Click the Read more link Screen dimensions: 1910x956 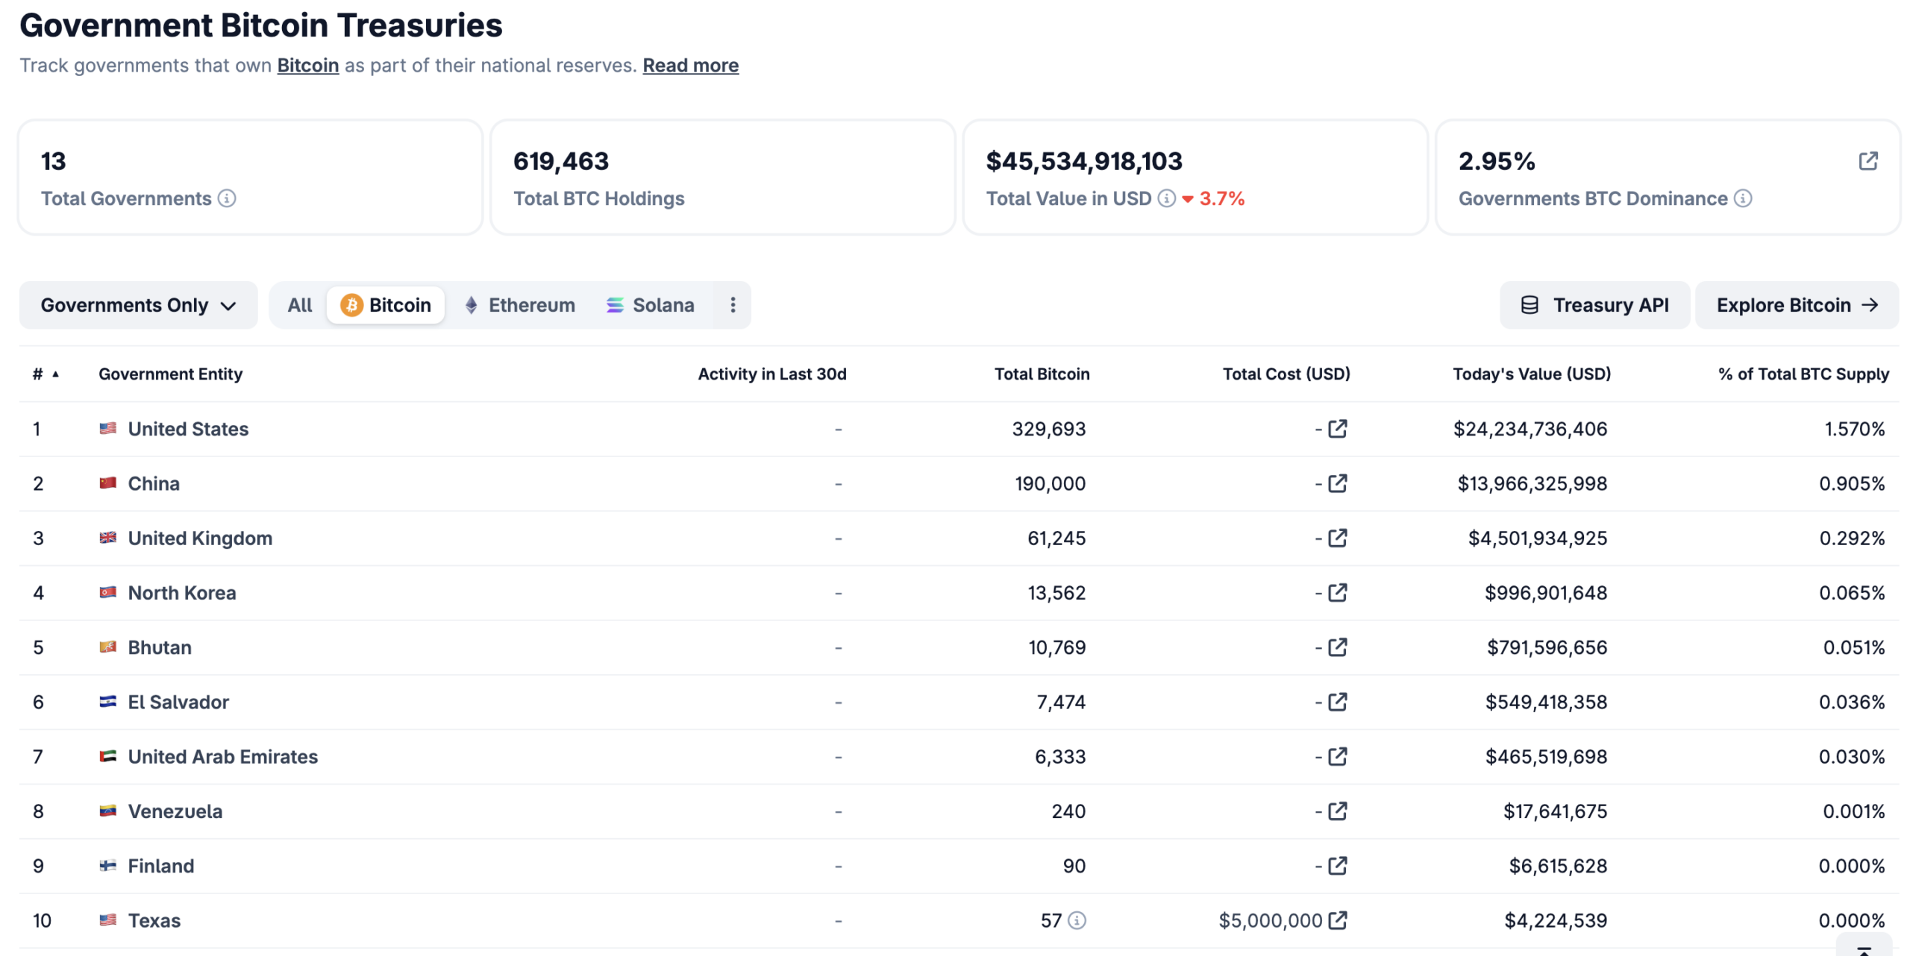(x=691, y=66)
